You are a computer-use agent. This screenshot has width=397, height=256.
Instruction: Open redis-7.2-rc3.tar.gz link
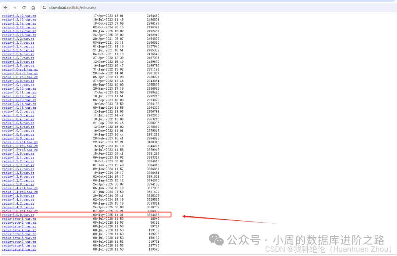pyautogui.click(x=20, y=150)
